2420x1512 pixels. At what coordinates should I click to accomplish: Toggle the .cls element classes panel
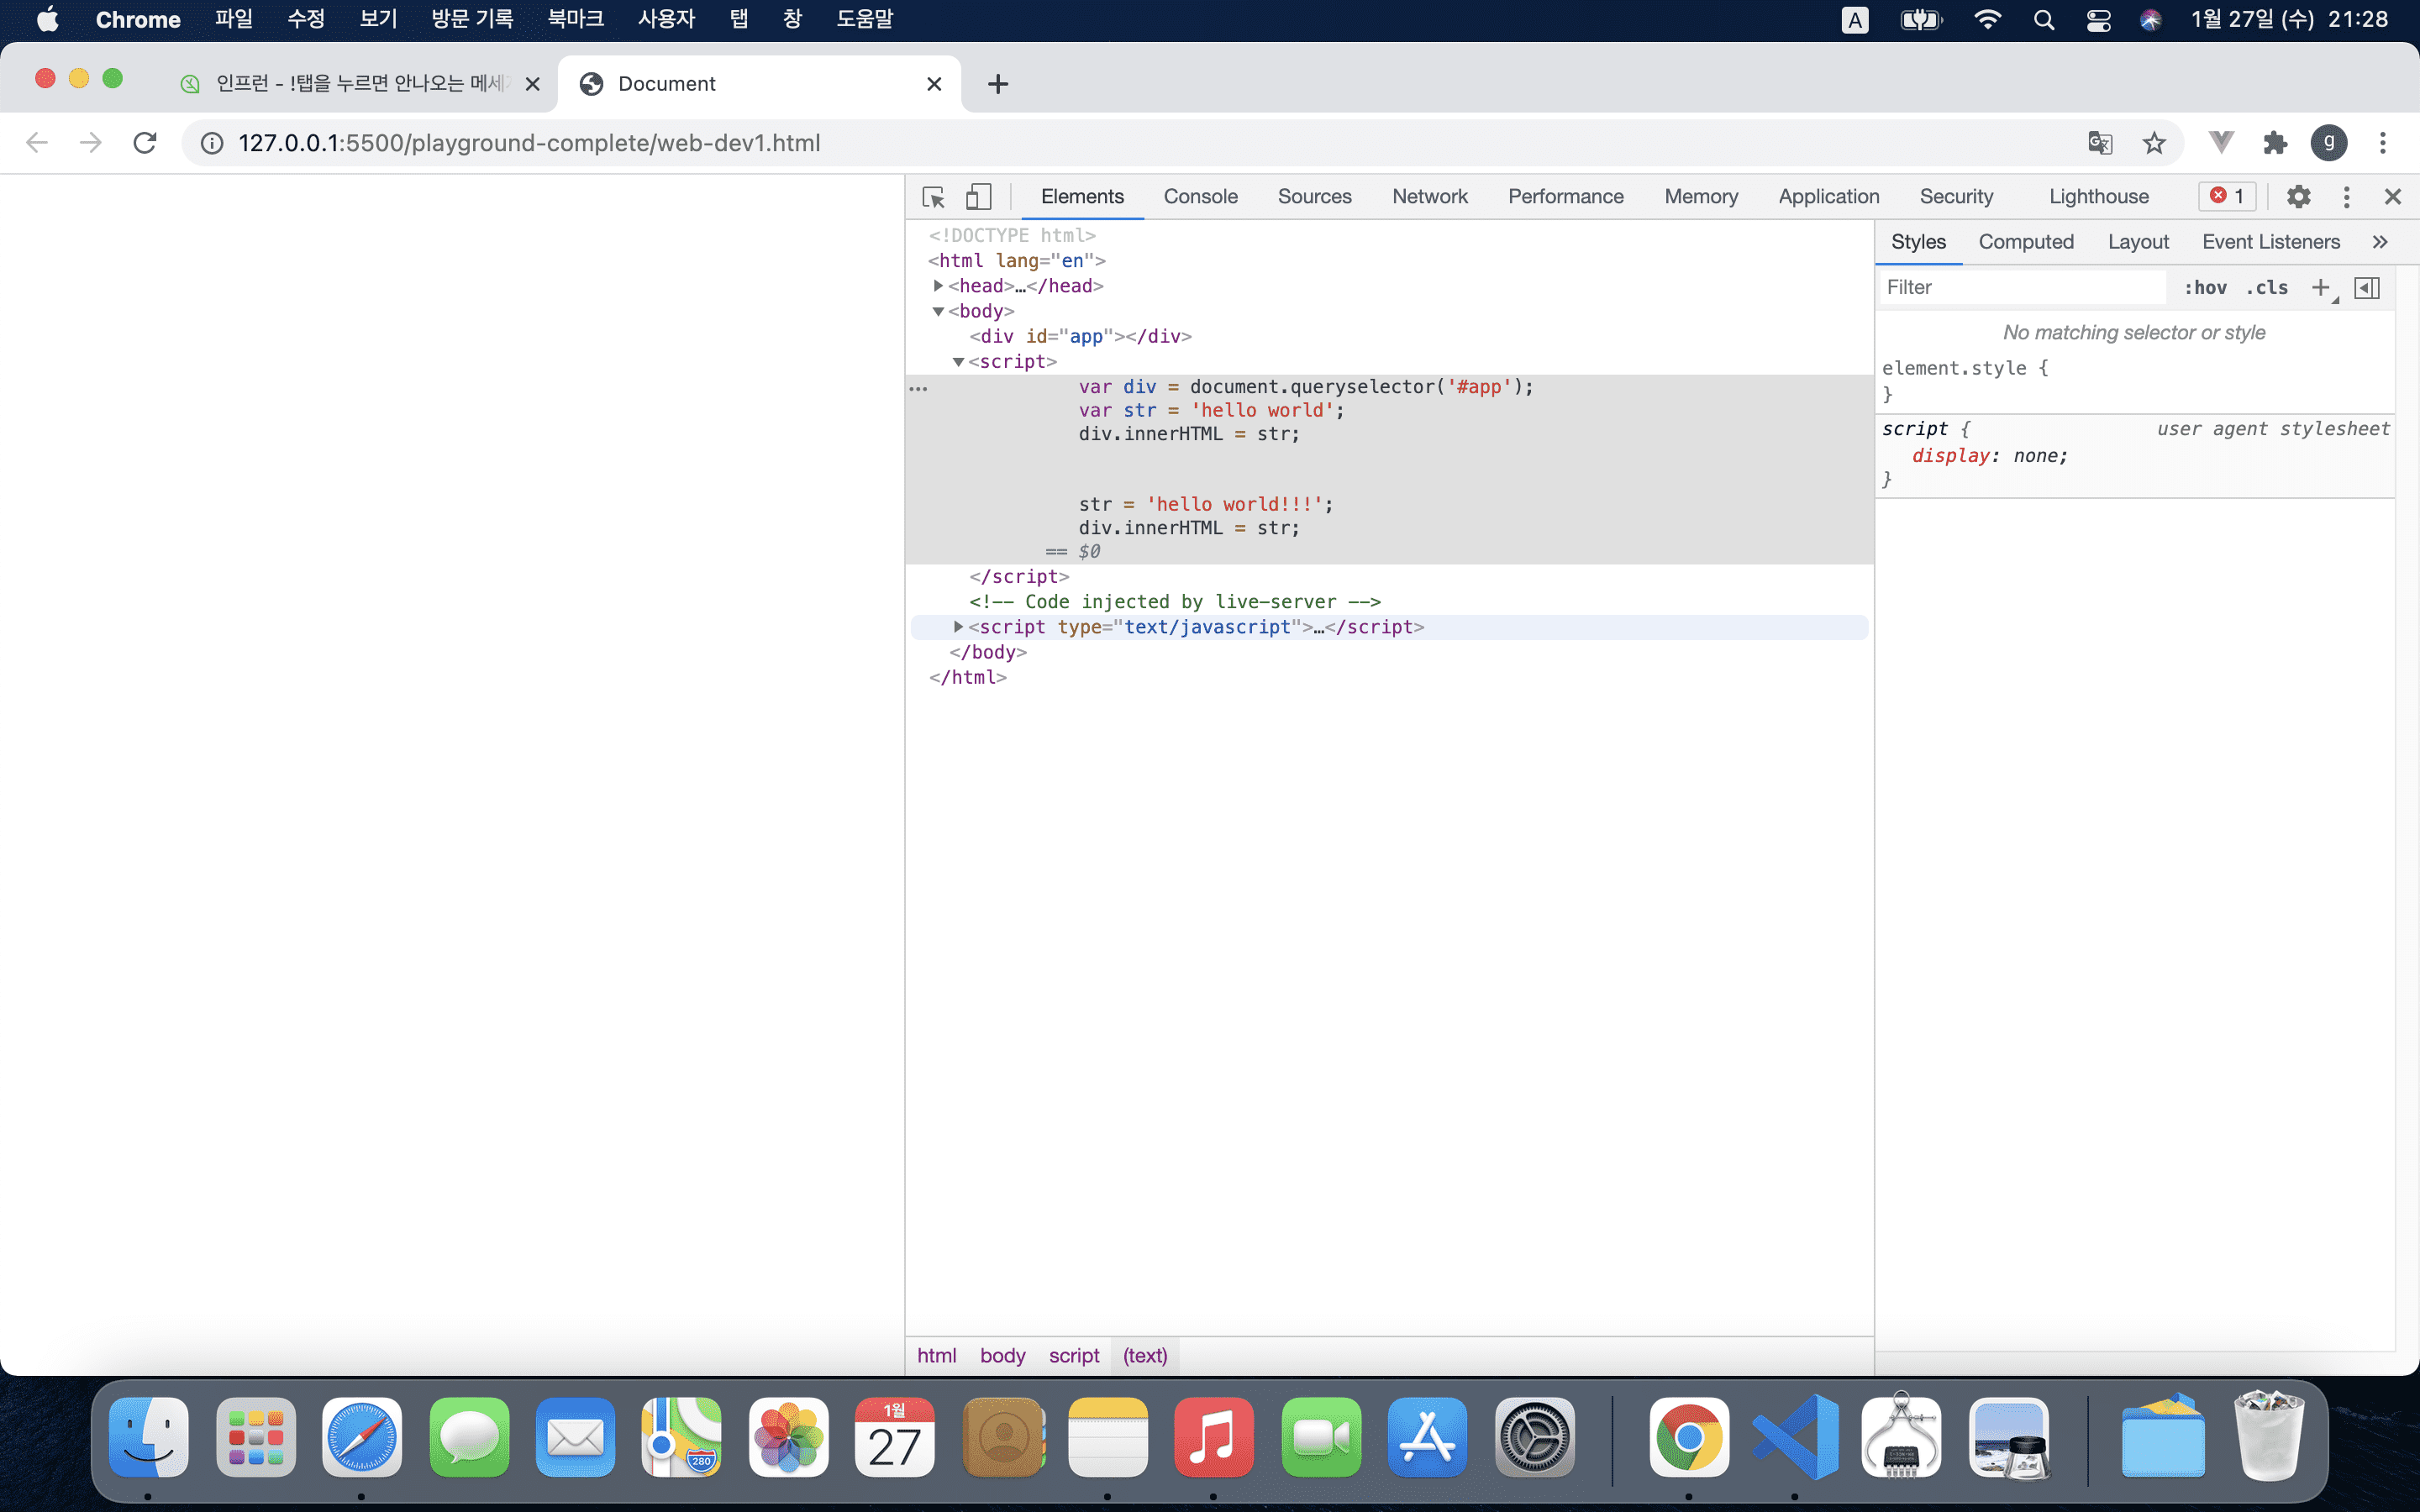[2267, 288]
